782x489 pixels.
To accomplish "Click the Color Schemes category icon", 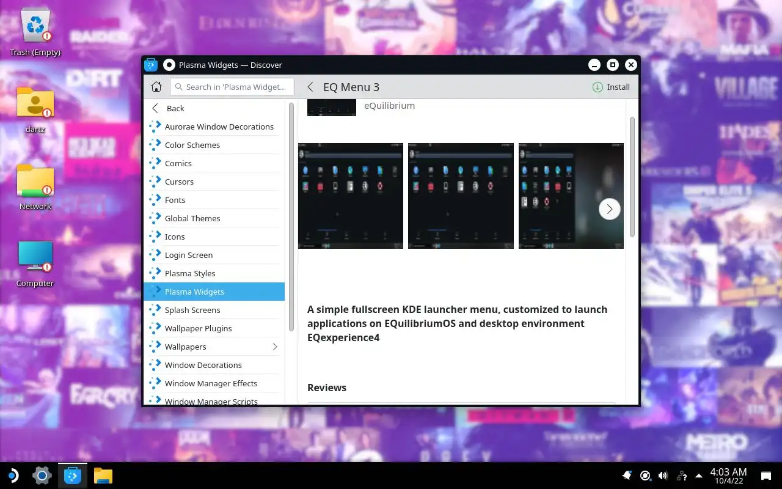I will tap(155, 145).
